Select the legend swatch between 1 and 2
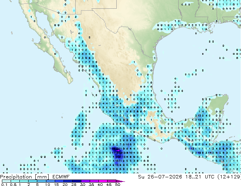 point(24,181)
